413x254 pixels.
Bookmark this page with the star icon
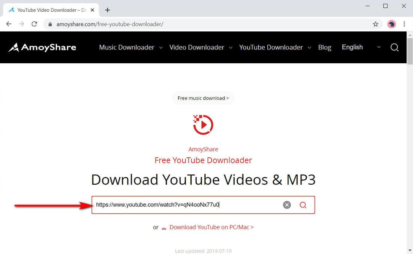375,24
